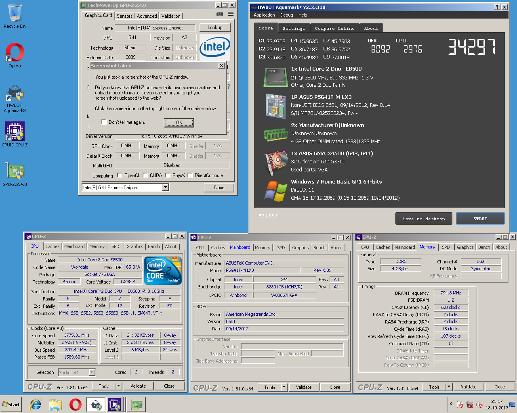Click the motherboard image in Aquamark

pyautogui.click(x=276, y=106)
